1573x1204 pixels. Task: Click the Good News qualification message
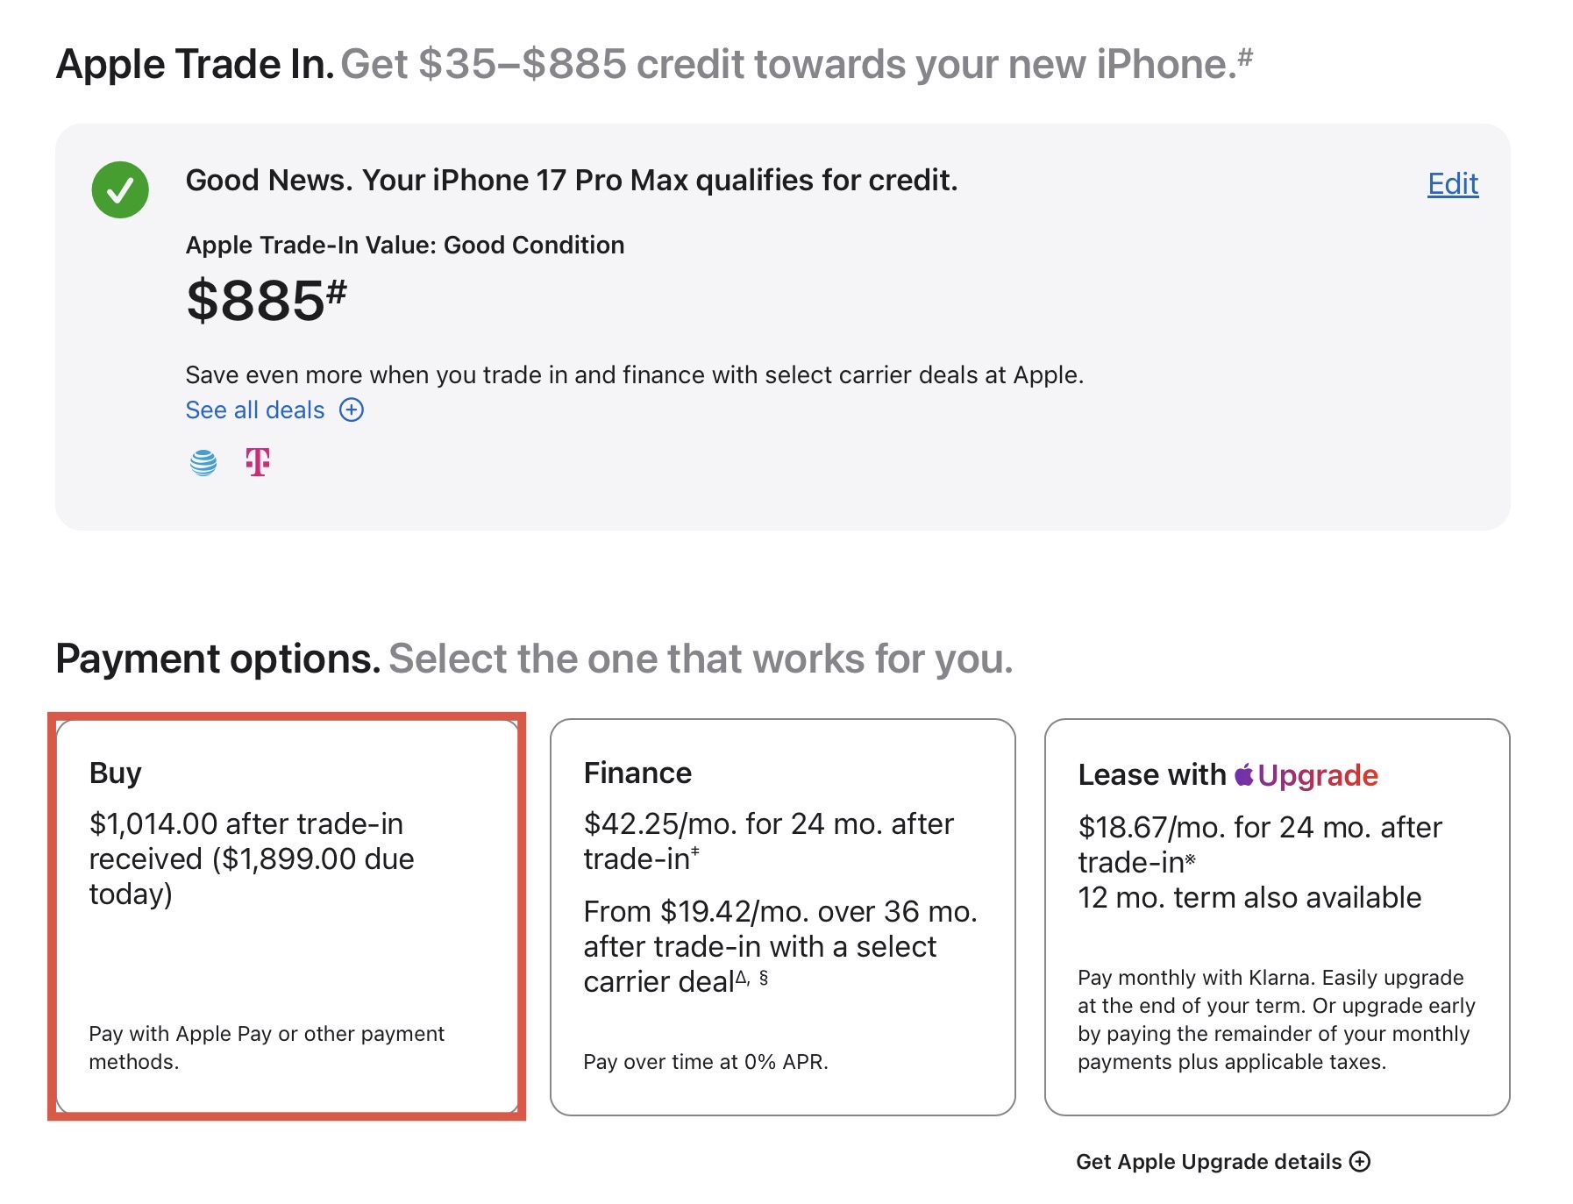click(x=572, y=180)
